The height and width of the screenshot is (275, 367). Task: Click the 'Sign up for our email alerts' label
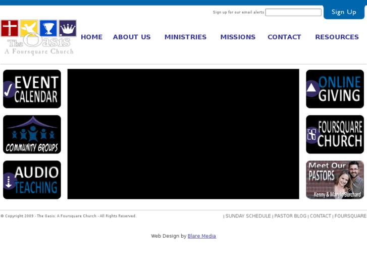[238, 12]
